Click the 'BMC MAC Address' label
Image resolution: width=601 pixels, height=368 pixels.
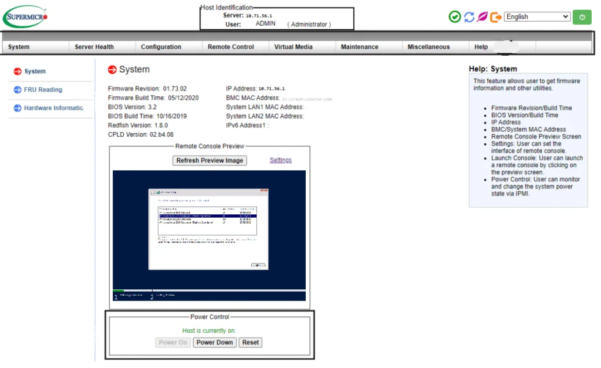[252, 98]
